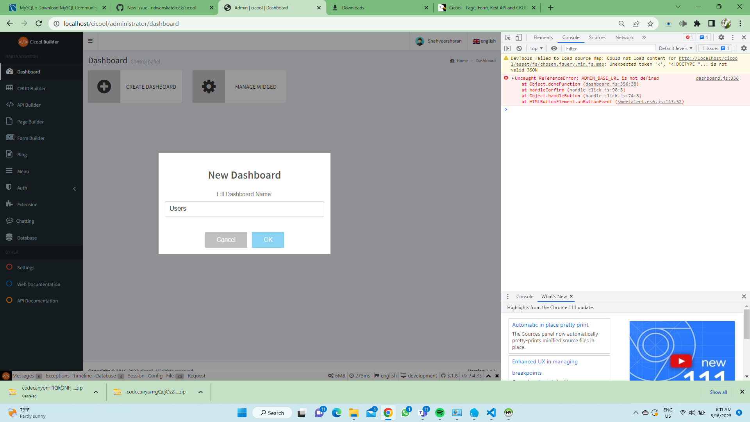The image size is (750, 422).
Task: Toggle DevTools device emulation mode
Action: pyautogui.click(x=518, y=37)
